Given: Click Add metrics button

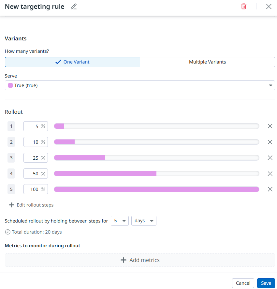Looking at the screenshot, I should tap(140, 260).
